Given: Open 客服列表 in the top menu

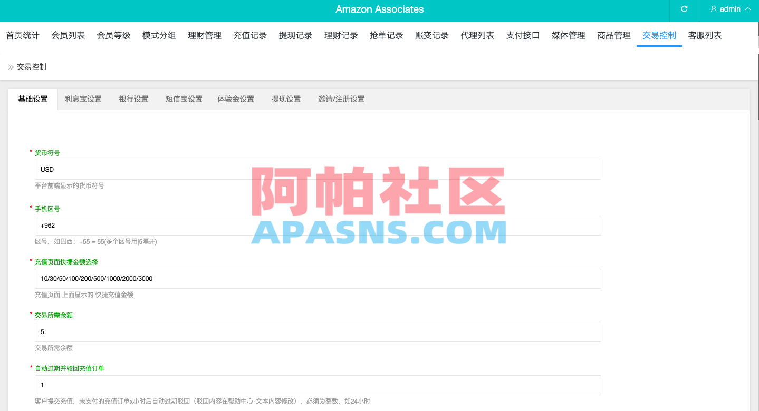Looking at the screenshot, I should click(x=705, y=35).
